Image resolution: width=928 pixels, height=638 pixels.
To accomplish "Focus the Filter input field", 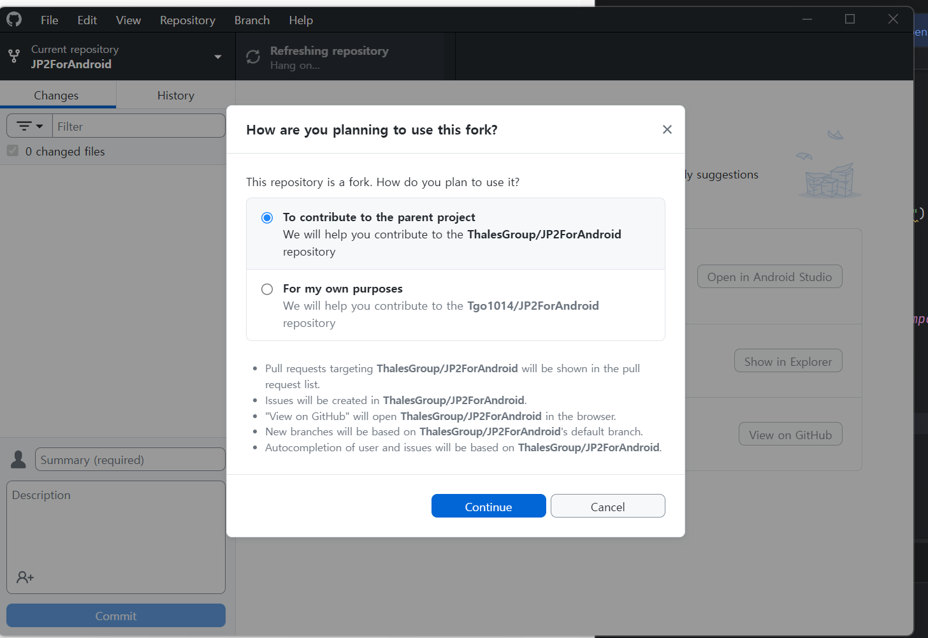I will point(139,126).
